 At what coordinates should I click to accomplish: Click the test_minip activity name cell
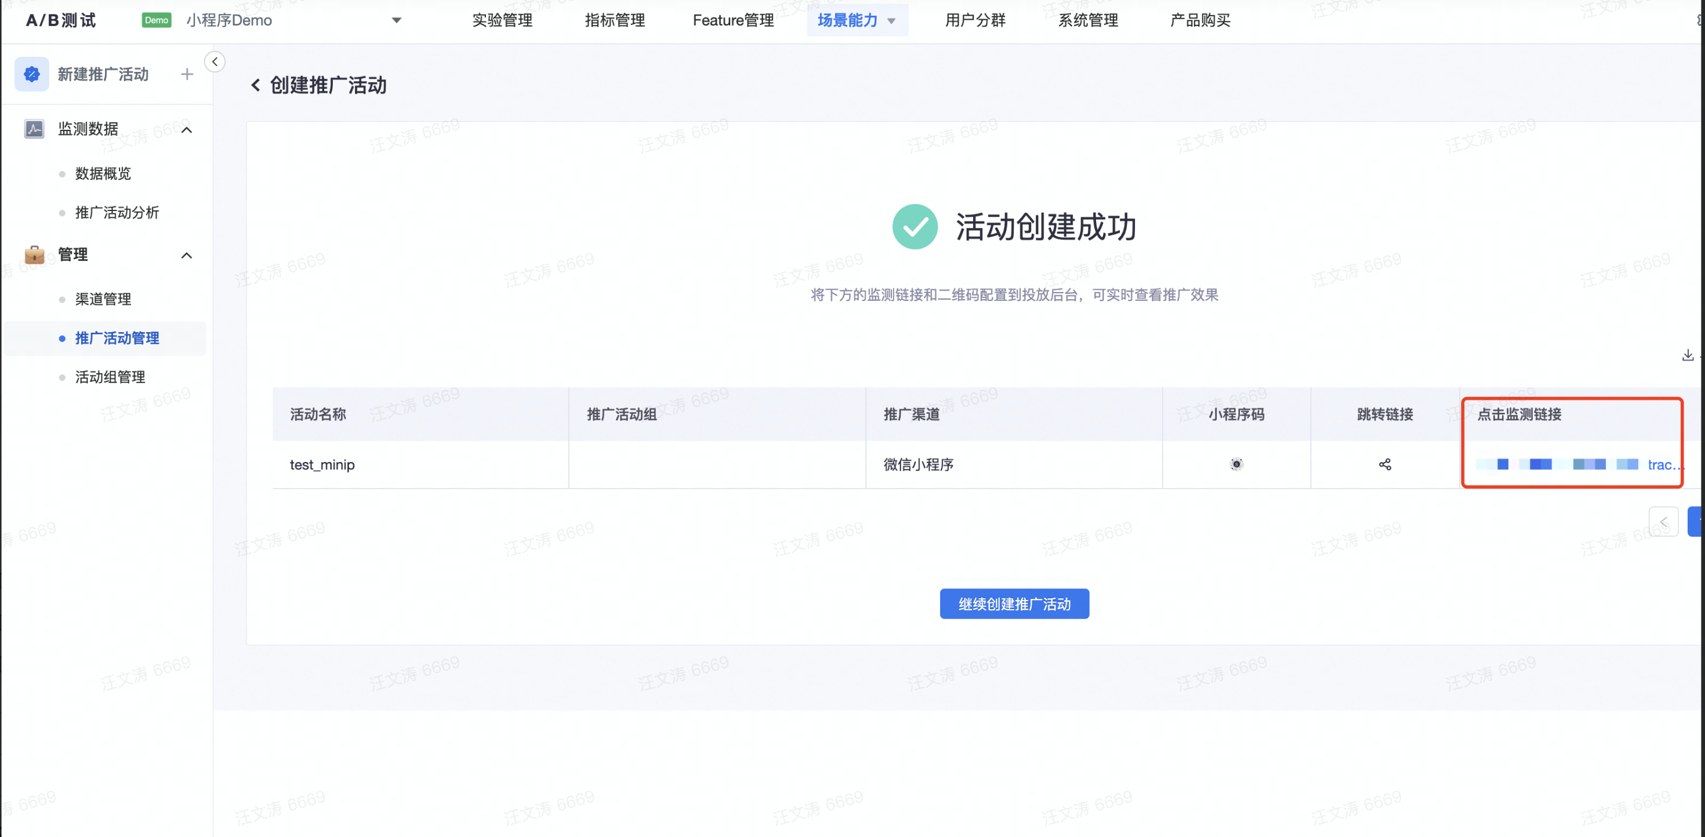(322, 464)
